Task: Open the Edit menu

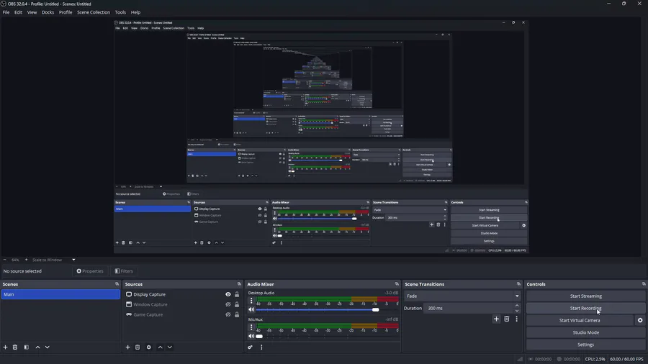Action: coord(18,12)
